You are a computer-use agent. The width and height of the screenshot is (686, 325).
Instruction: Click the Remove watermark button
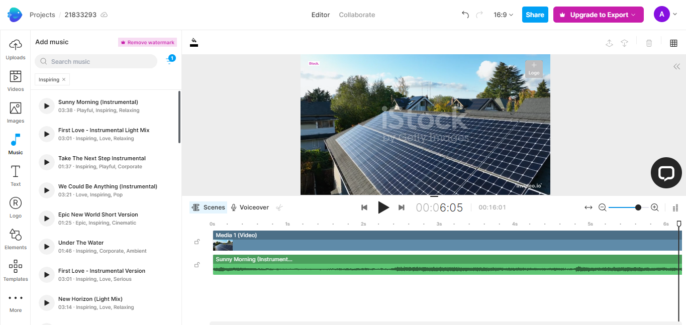coord(147,43)
